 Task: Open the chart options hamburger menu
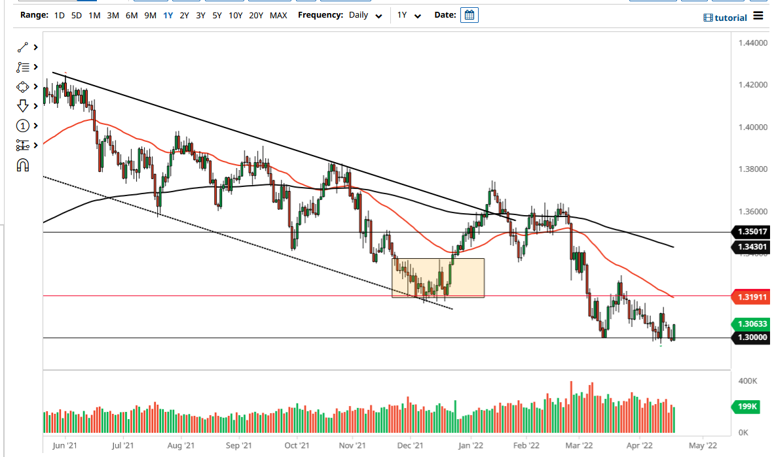point(758,17)
